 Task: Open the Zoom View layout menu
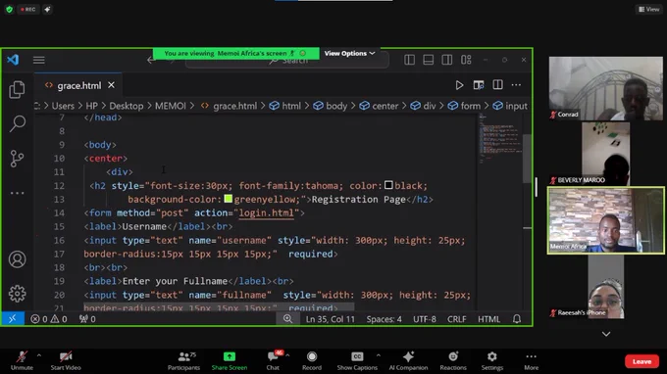click(649, 9)
